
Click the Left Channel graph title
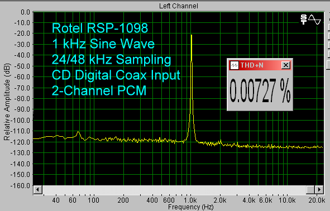(179, 6)
